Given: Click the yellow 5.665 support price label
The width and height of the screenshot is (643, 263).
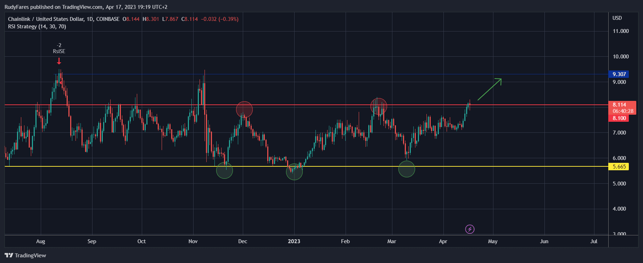Looking at the screenshot, I should point(619,167).
